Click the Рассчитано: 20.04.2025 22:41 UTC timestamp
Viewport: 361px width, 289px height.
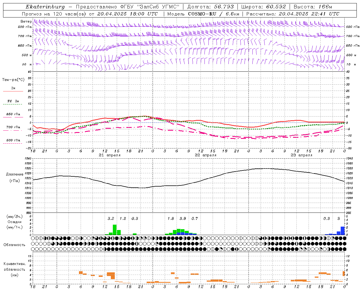point(293,14)
